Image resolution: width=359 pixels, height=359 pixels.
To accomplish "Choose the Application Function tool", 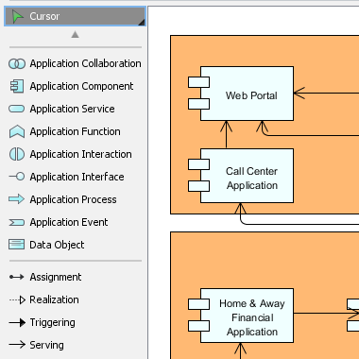I will [75, 131].
